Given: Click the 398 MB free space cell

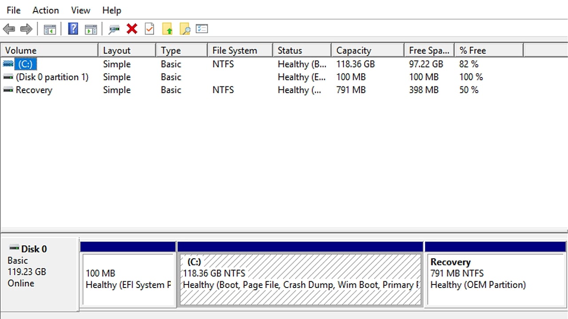Looking at the screenshot, I should click(x=424, y=90).
